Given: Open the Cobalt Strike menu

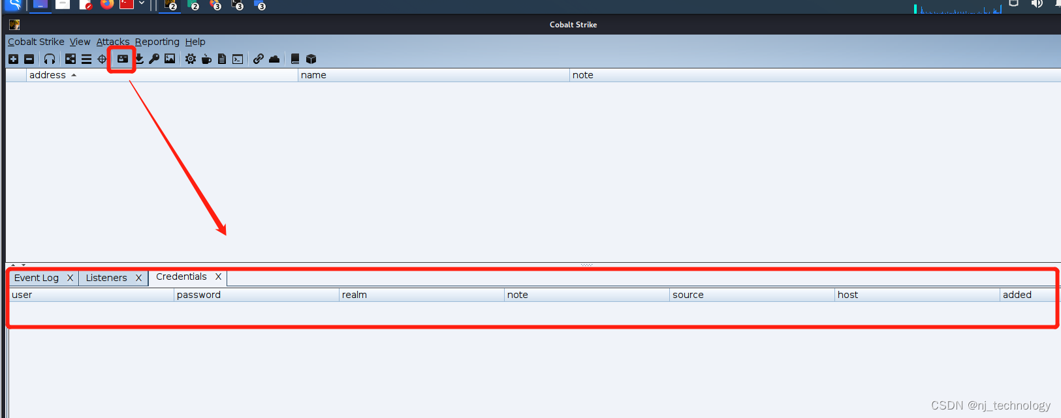Looking at the screenshot, I should (36, 42).
